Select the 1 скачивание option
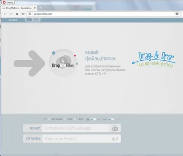Image resolution: width=183 pixels, height=156 pixels. coord(55,119)
